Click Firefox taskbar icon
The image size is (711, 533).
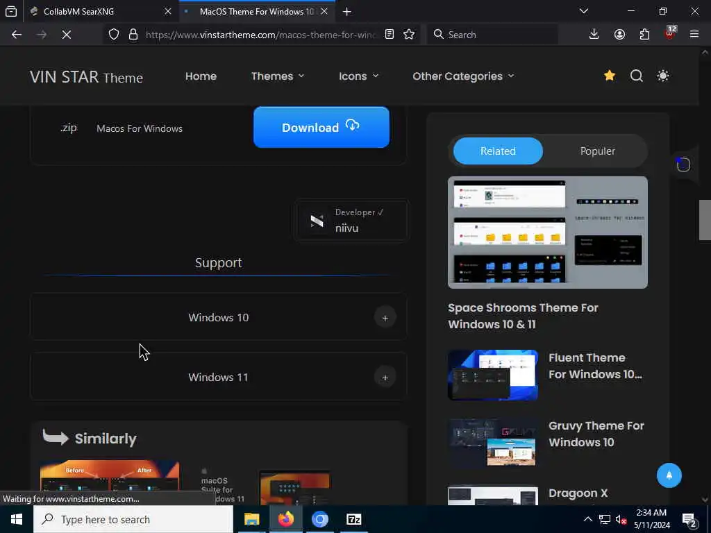point(285,519)
